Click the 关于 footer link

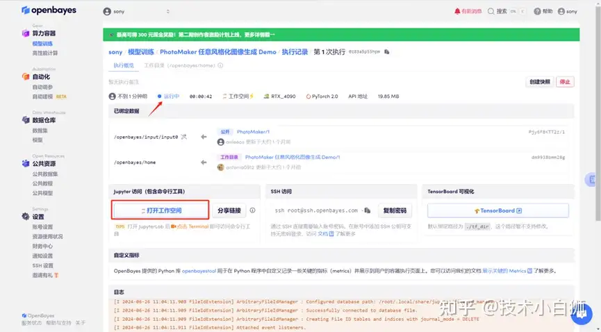click(x=81, y=323)
